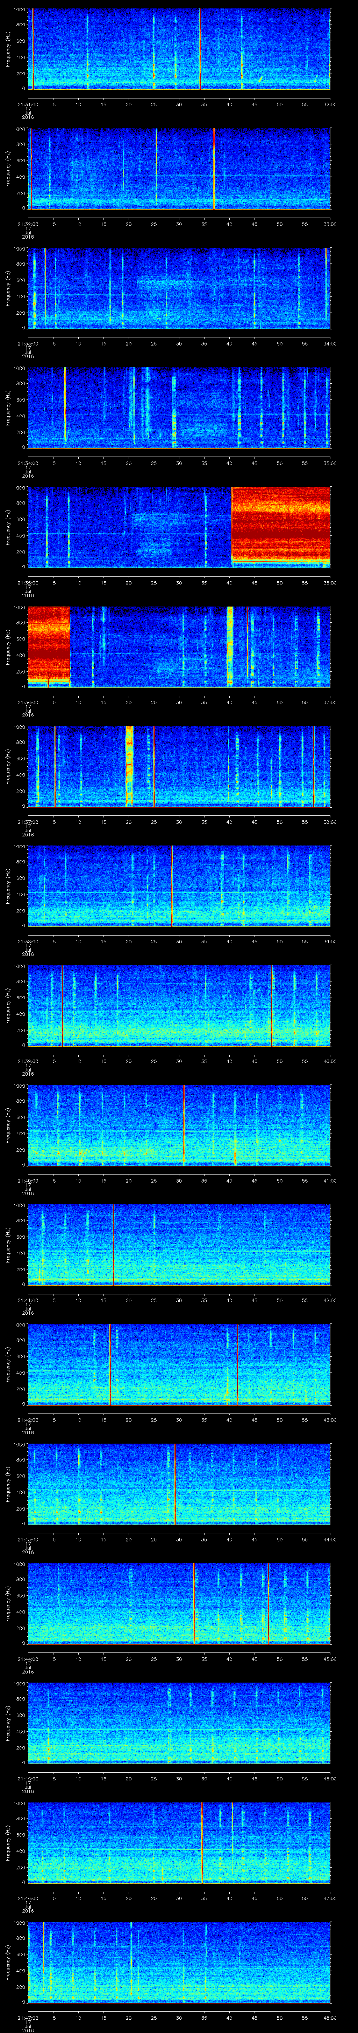Screen dimensions: 358x2033
Task: Select the spectrogram panel beginning 21:33:00
Action: (179, 288)
